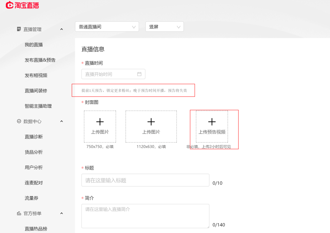Image resolution: width=330 pixels, height=233 pixels.
Task: Collapse the 官方榜单 section chevron
Action: point(61,213)
